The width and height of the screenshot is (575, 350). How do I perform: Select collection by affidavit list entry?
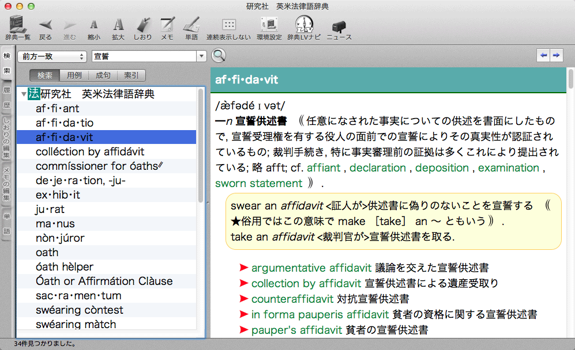tap(106, 151)
